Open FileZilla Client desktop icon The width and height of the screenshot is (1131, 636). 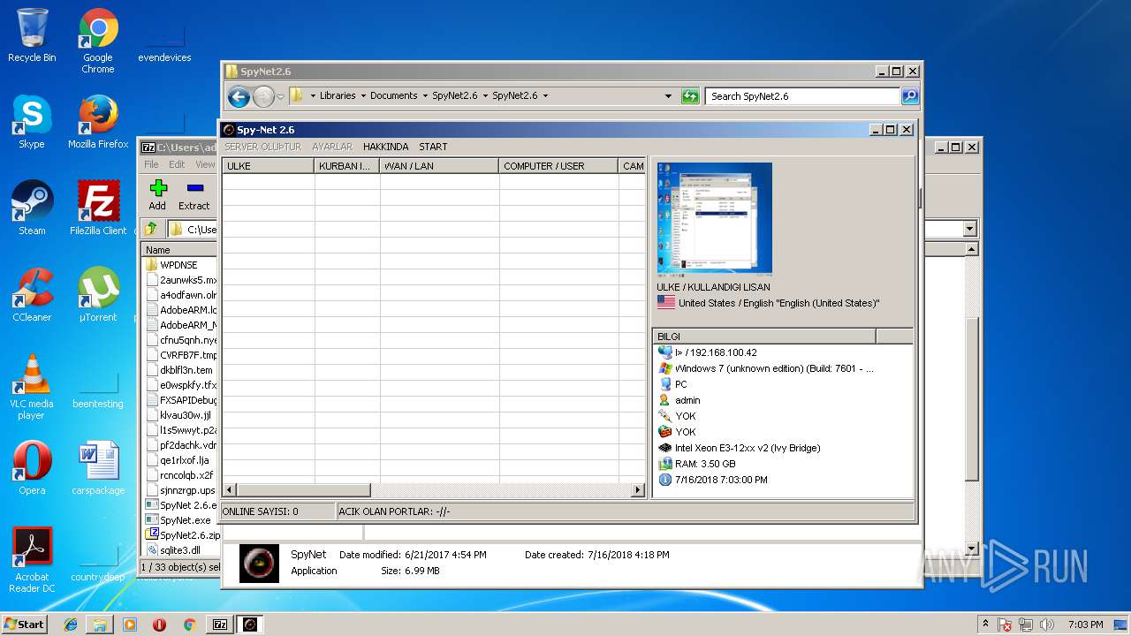click(98, 208)
